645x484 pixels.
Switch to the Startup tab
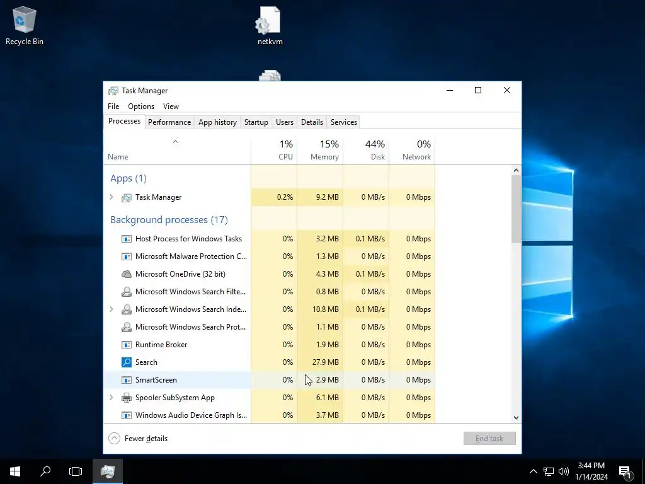pyautogui.click(x=256, y=122)
